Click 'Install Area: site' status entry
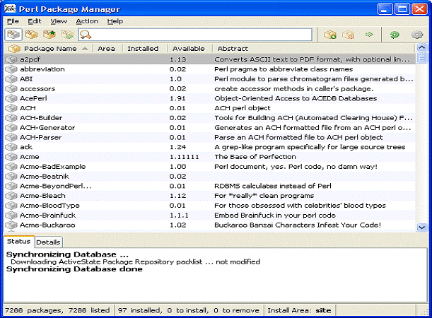432x318 pixels. 299,310
